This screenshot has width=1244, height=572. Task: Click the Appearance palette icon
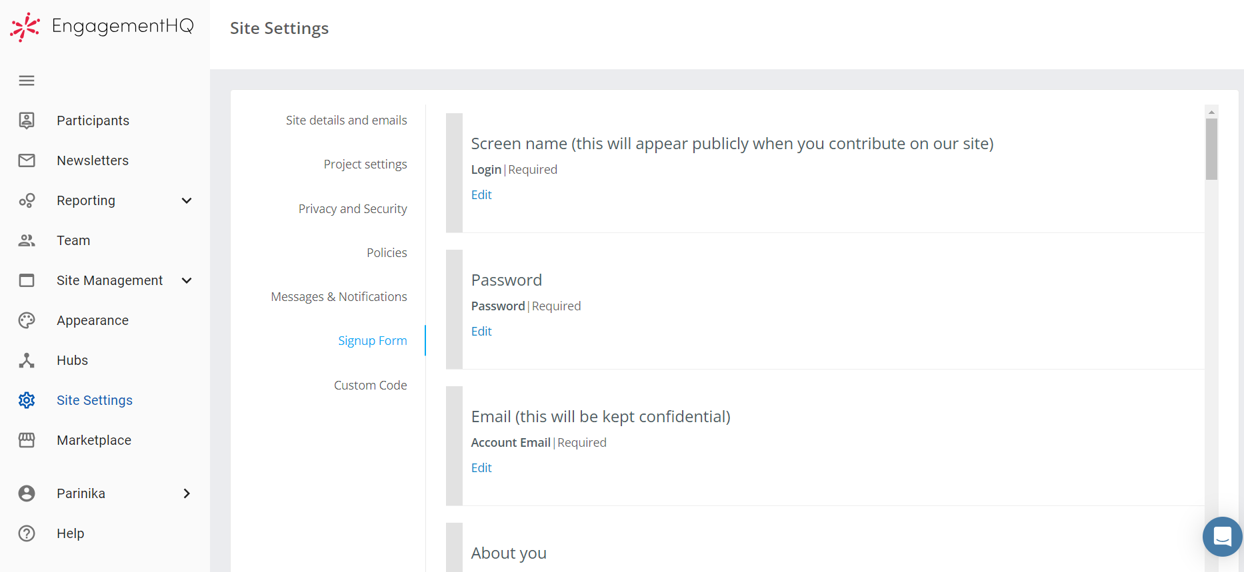pos(27,320)
